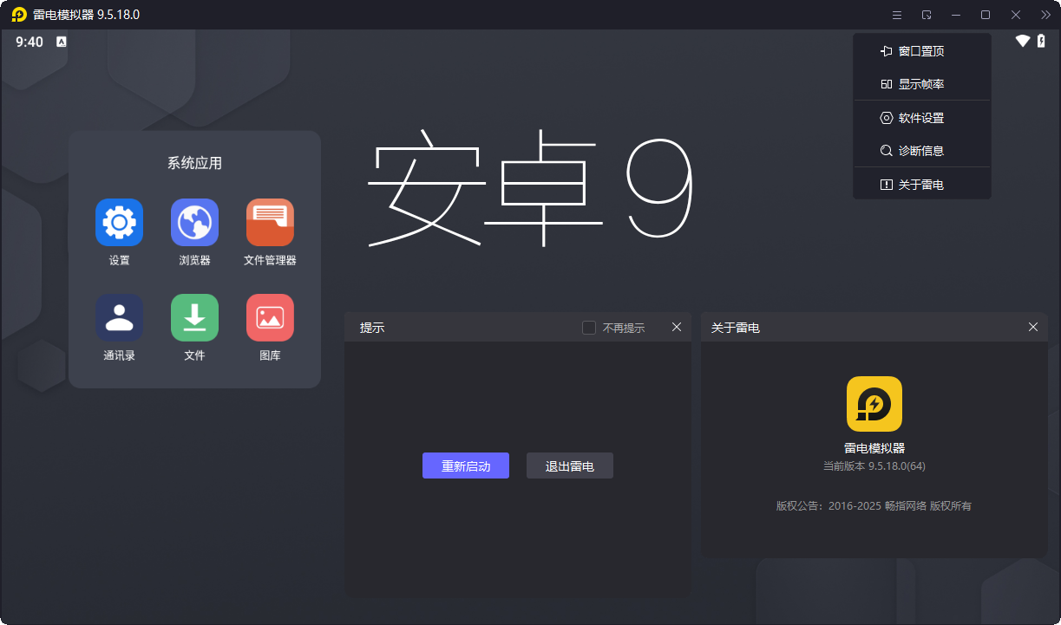
Task: Click the Wi-Fi status icon
Action: click(x=1023, y=41)
